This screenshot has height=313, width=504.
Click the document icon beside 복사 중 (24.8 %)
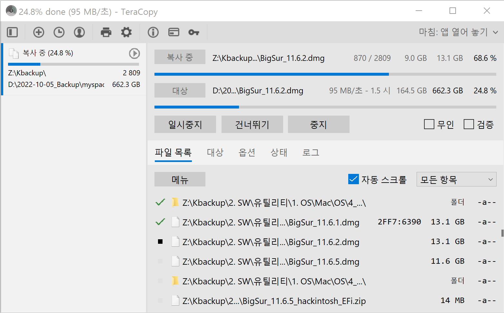14,53
